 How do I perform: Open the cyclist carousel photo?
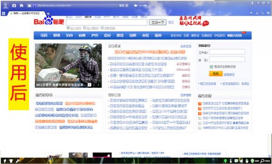tap(68, 66)
